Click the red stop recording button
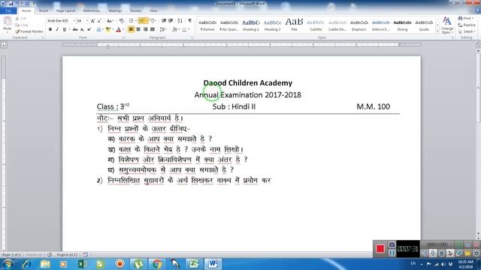This screenshot has height=270, width=481. 380,248
